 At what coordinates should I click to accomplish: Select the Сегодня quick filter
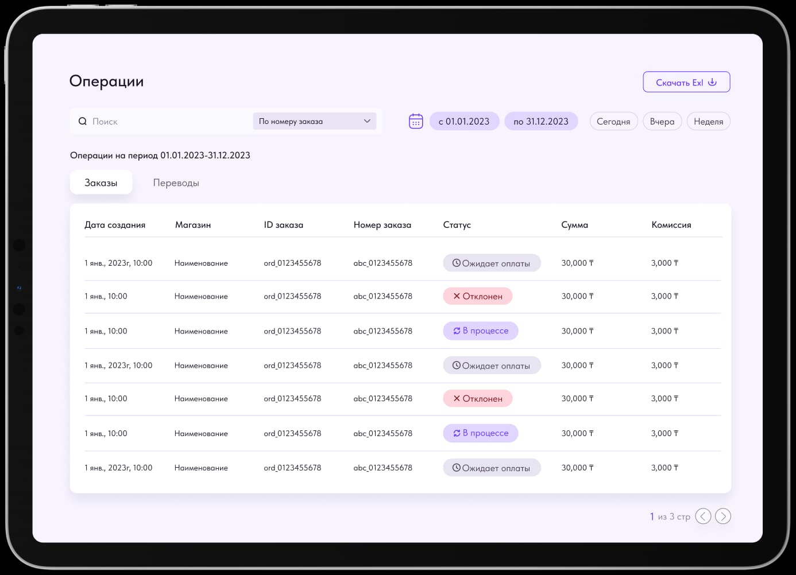point(613,121)
